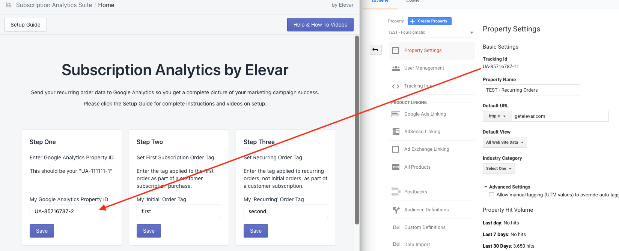Click the Custom Definitions Dd icon
The width and height of the screenshot is (619, 251).
(x=396, y=227)
